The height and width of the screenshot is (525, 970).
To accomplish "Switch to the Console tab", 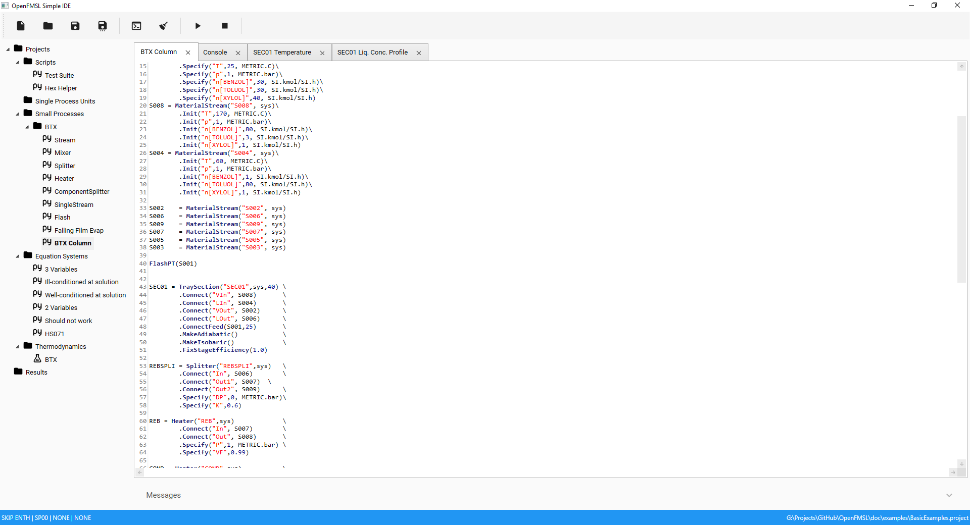I will tap(215, 52).
